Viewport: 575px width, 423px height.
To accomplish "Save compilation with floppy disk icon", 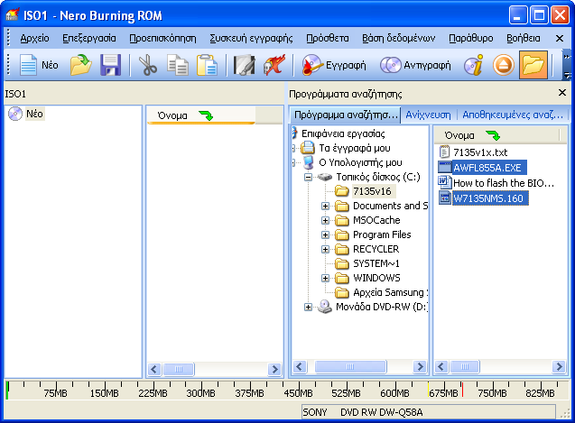I will [110, 65].
